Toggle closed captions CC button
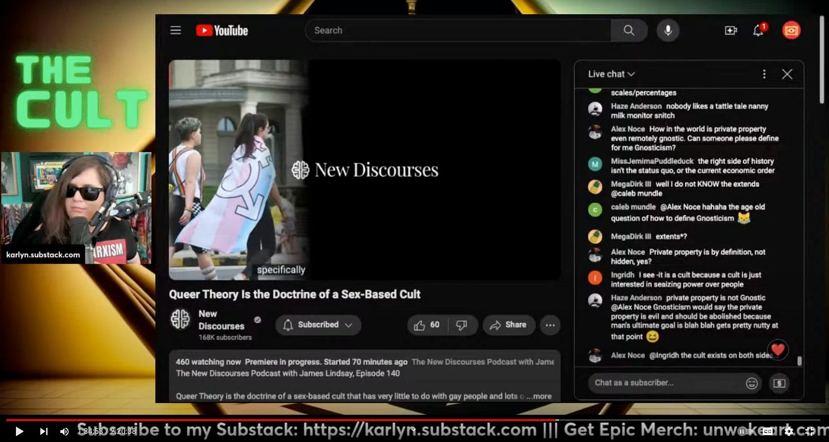829x442 pixels. 768,431
